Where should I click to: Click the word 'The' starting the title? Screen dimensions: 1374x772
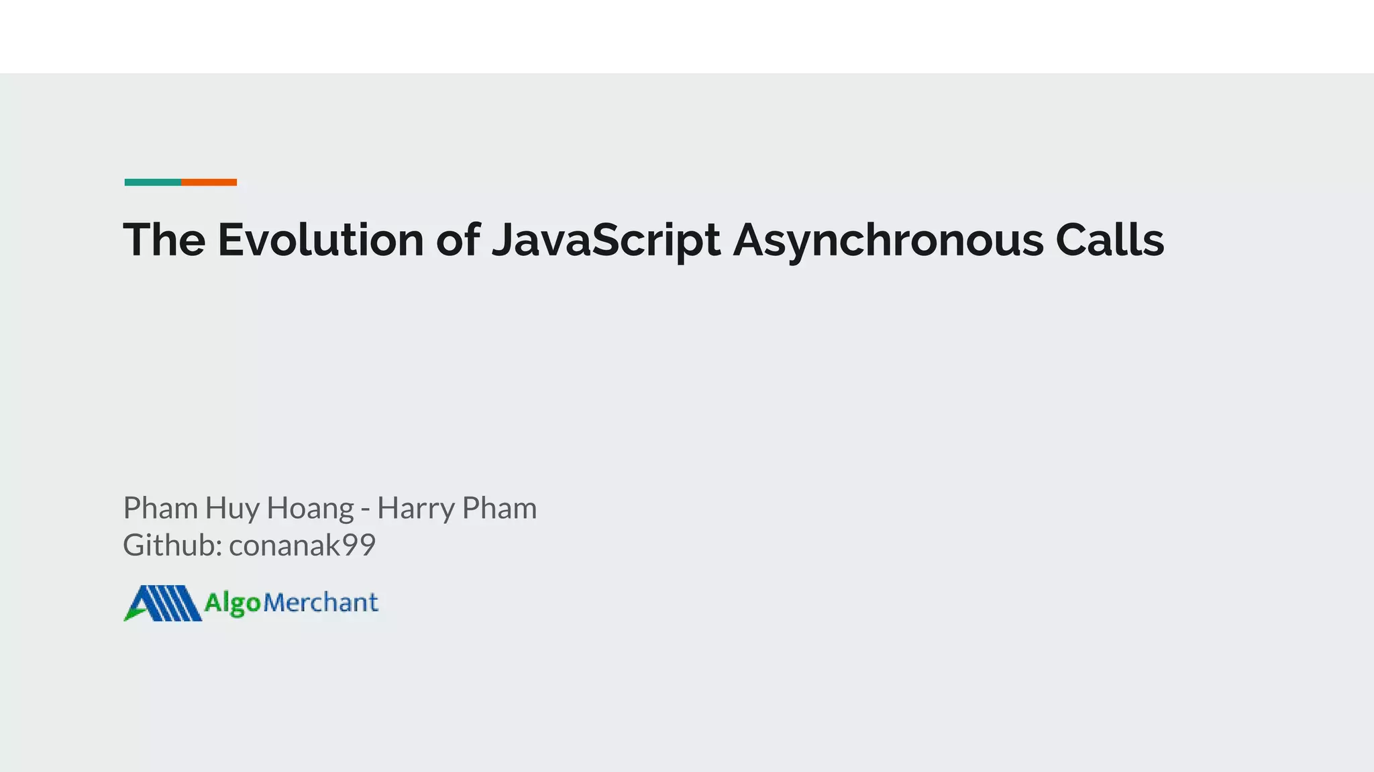(164, 239)
